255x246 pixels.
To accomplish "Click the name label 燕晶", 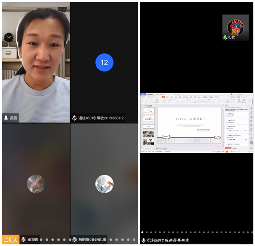I will coord(14,118).
